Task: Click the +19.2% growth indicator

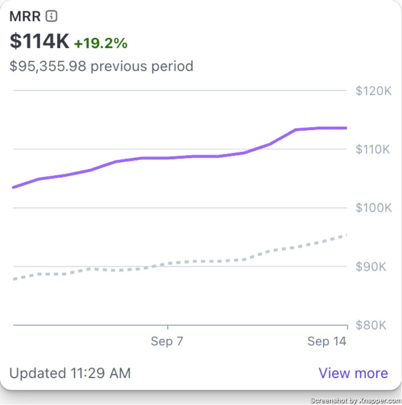Action: pyautogui.click(x=100, y=43)
